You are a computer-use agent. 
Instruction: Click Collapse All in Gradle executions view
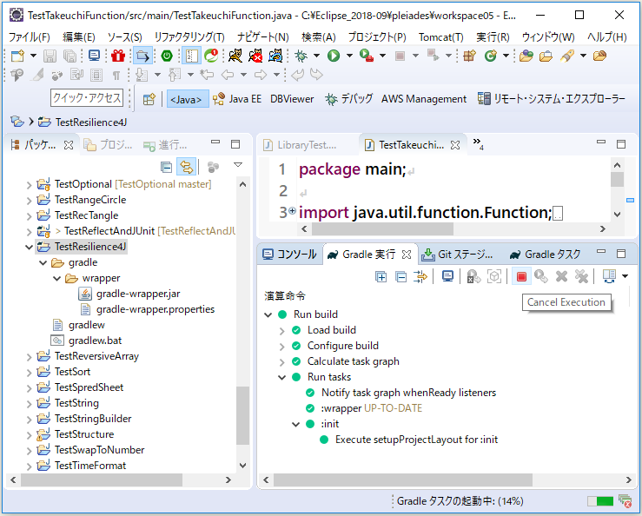[x=400, y=277]
